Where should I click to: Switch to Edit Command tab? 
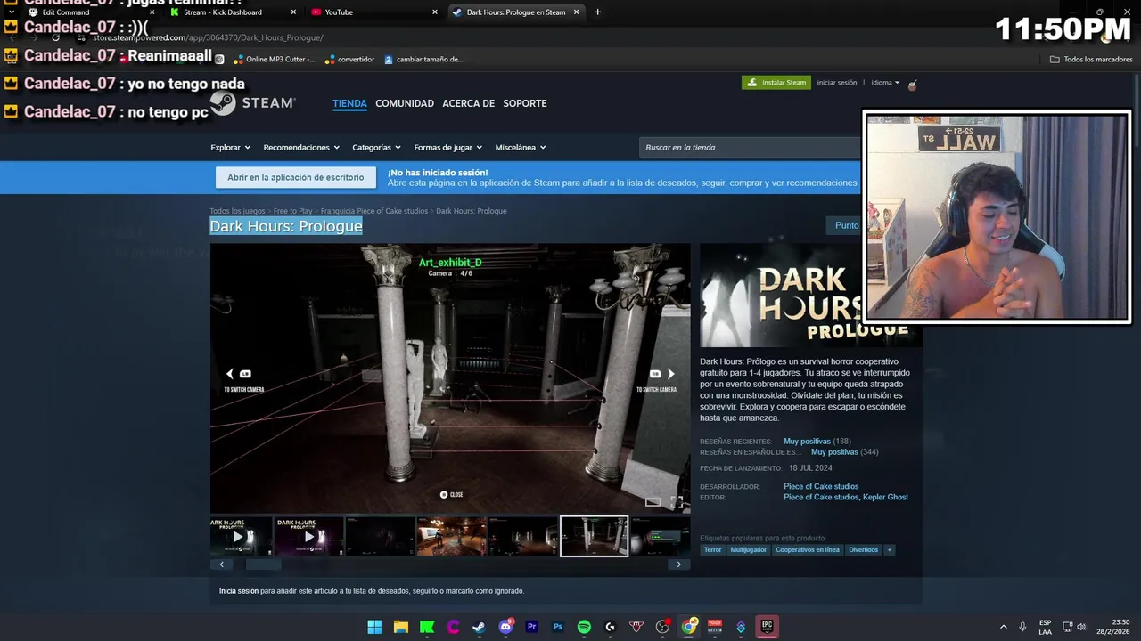click(89, 12)
